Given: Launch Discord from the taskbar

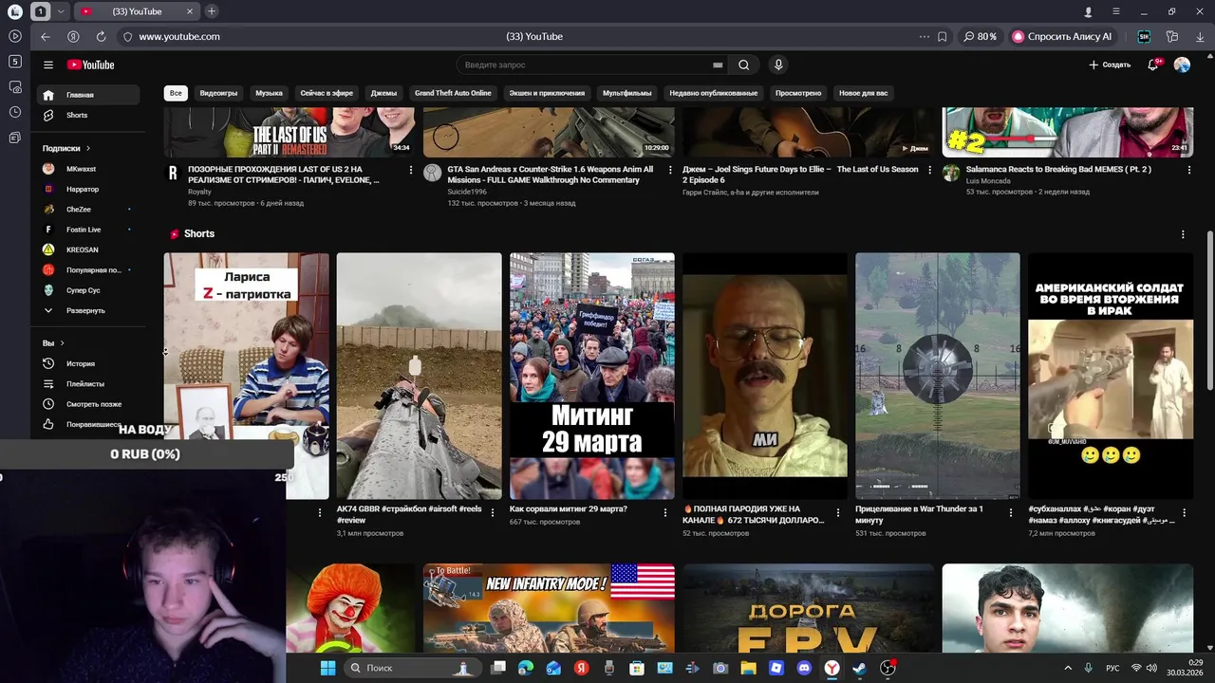Looking at the screenshot, I should tap(804, 668).
